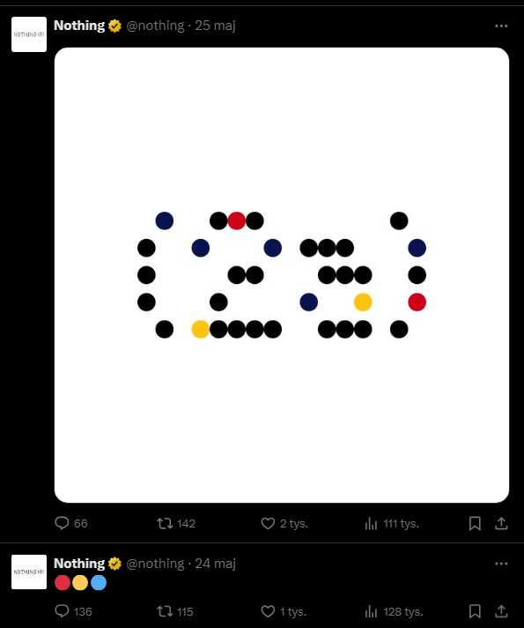Like the 25 maj tweet with 2 tys.
Screen dimensions: 524x628
coord(268,523)
